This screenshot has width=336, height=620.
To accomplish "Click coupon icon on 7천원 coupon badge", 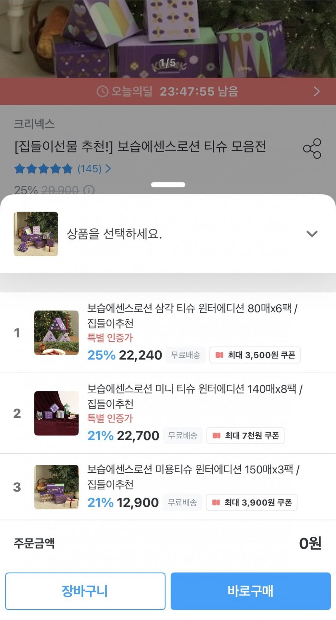I will point(217,436).
